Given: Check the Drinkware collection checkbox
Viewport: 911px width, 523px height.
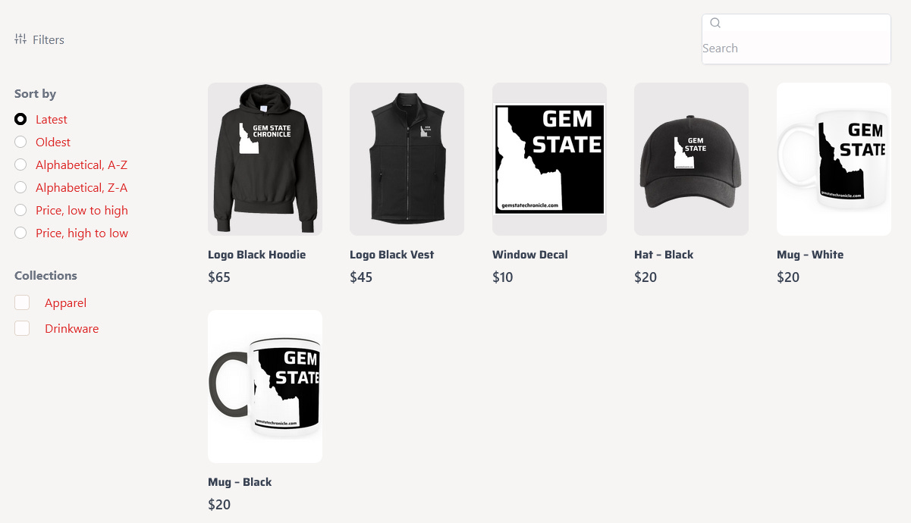Looking at the screenshot, I should coord(22,328).
